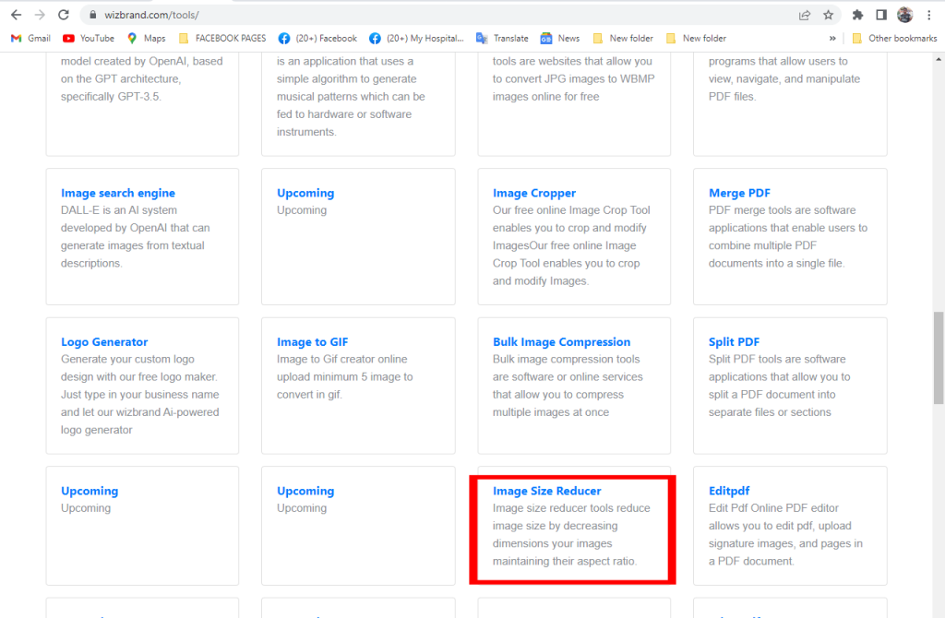Viewport: 945px width, 618px height.
Task: Open the Extensions puzzle icon
Action: point(857,15)
